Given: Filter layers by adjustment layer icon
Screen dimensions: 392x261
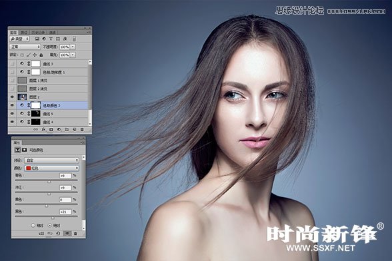Looking at the screenshot, I should click(x=44, y=39).
